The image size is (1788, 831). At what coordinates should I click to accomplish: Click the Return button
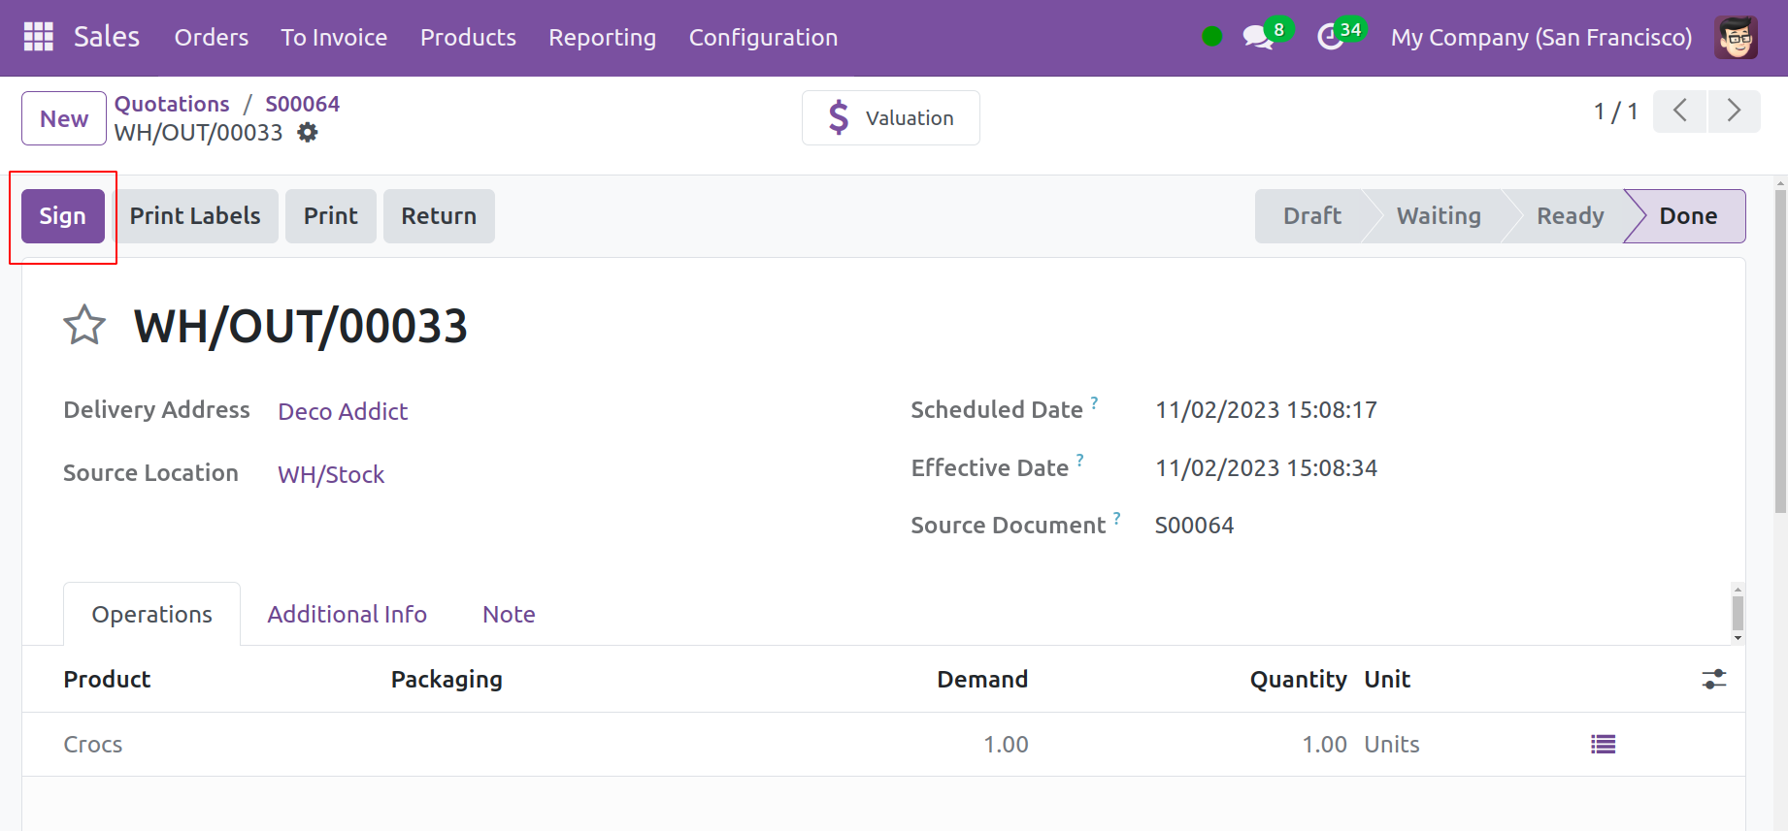[439, 216]
